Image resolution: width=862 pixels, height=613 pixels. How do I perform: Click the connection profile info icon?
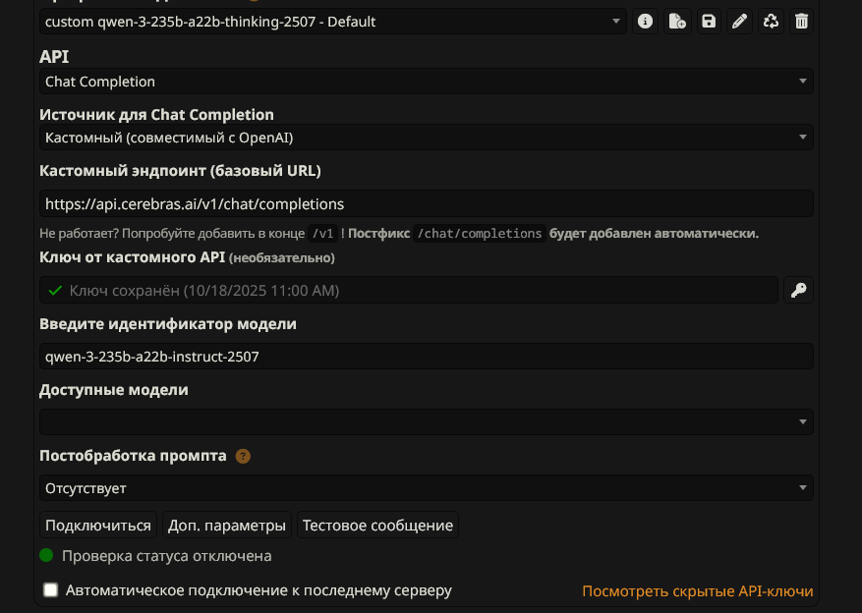click(x=646, y=21)
